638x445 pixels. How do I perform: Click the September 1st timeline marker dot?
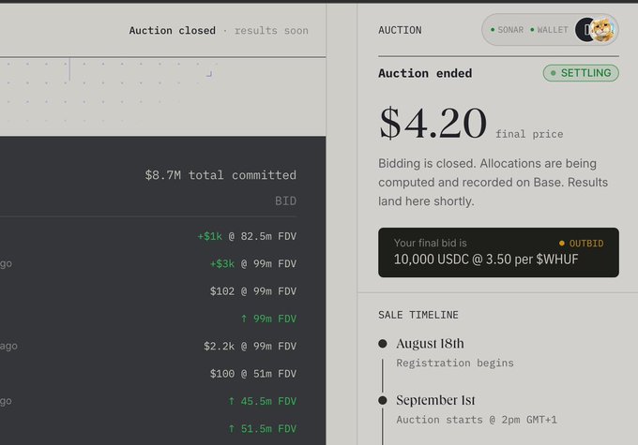click(x=383, y=400)
